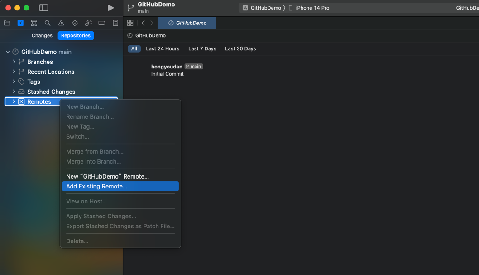Filter commits by Last 24 Hours
The width and height of the screenshot is (479, 275).
163,48
